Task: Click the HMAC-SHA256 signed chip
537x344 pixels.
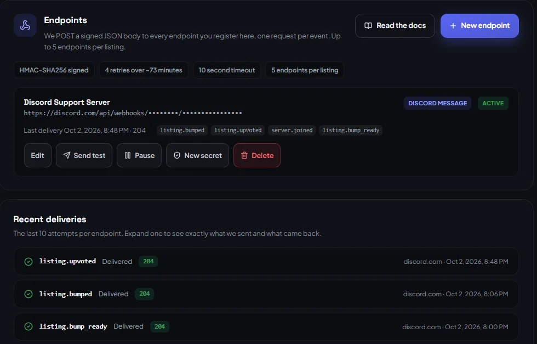Action: (x=54, y=70)
